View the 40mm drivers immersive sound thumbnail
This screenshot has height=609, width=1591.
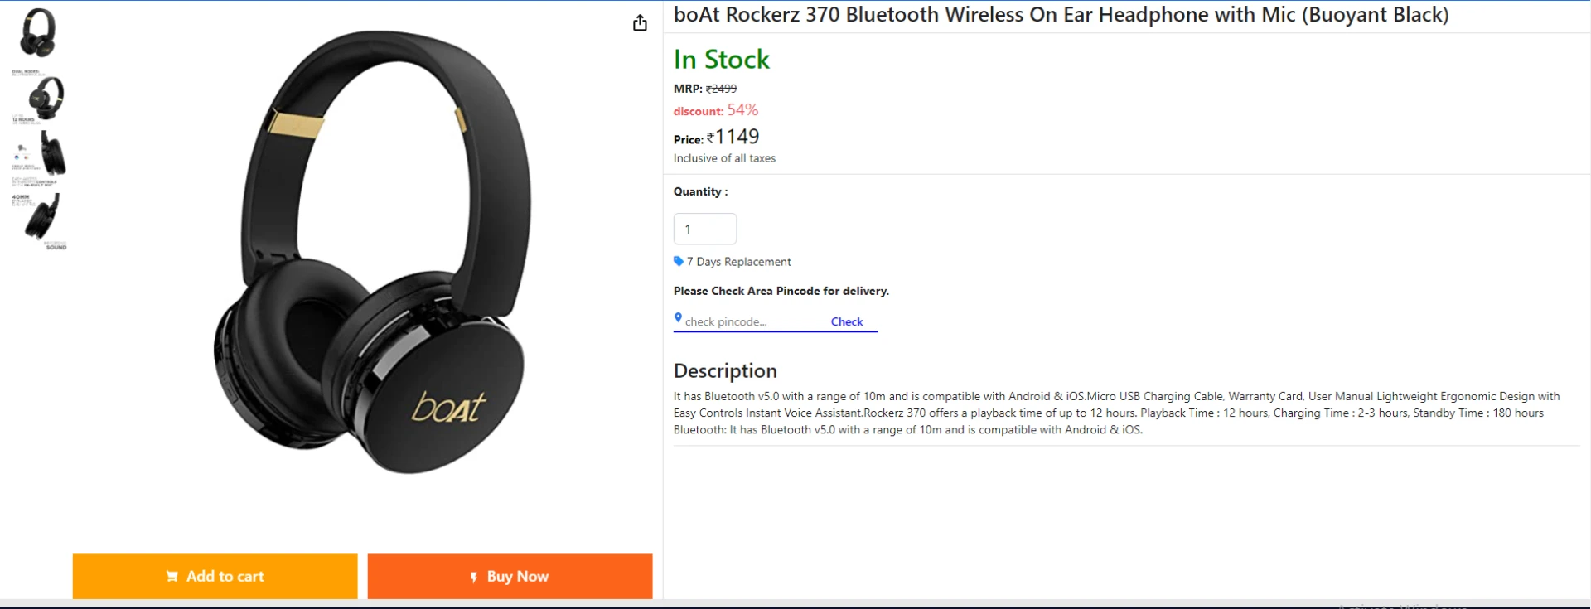click(x=39, y=221)
